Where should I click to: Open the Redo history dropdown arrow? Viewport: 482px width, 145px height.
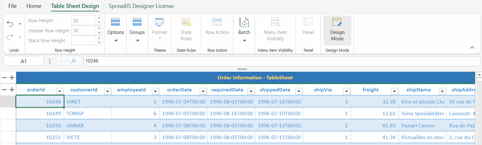pos(20,37)
